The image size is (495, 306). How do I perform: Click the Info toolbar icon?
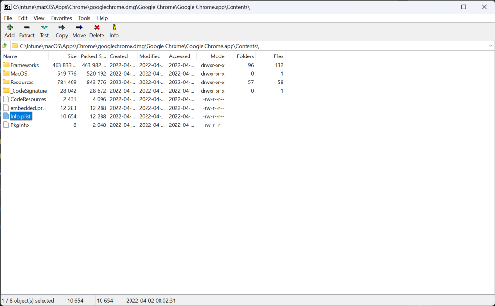[x=114, y=28]
